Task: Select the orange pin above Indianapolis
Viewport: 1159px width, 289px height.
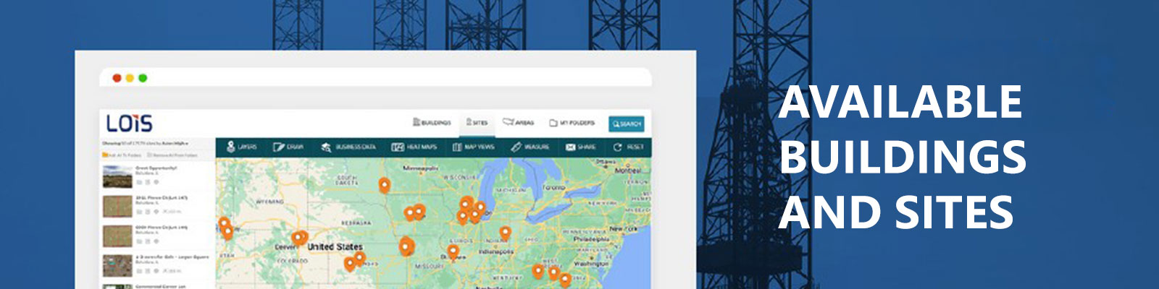Action: coord(505,233)
